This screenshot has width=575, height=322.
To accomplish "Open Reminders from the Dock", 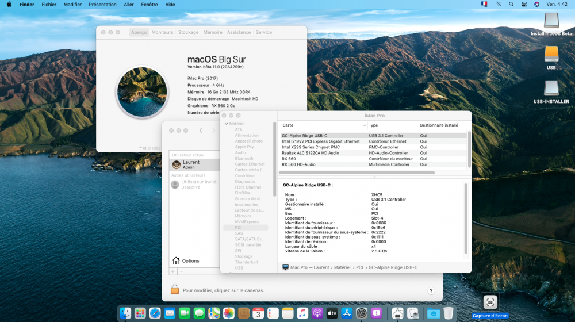I will (273, 313).
